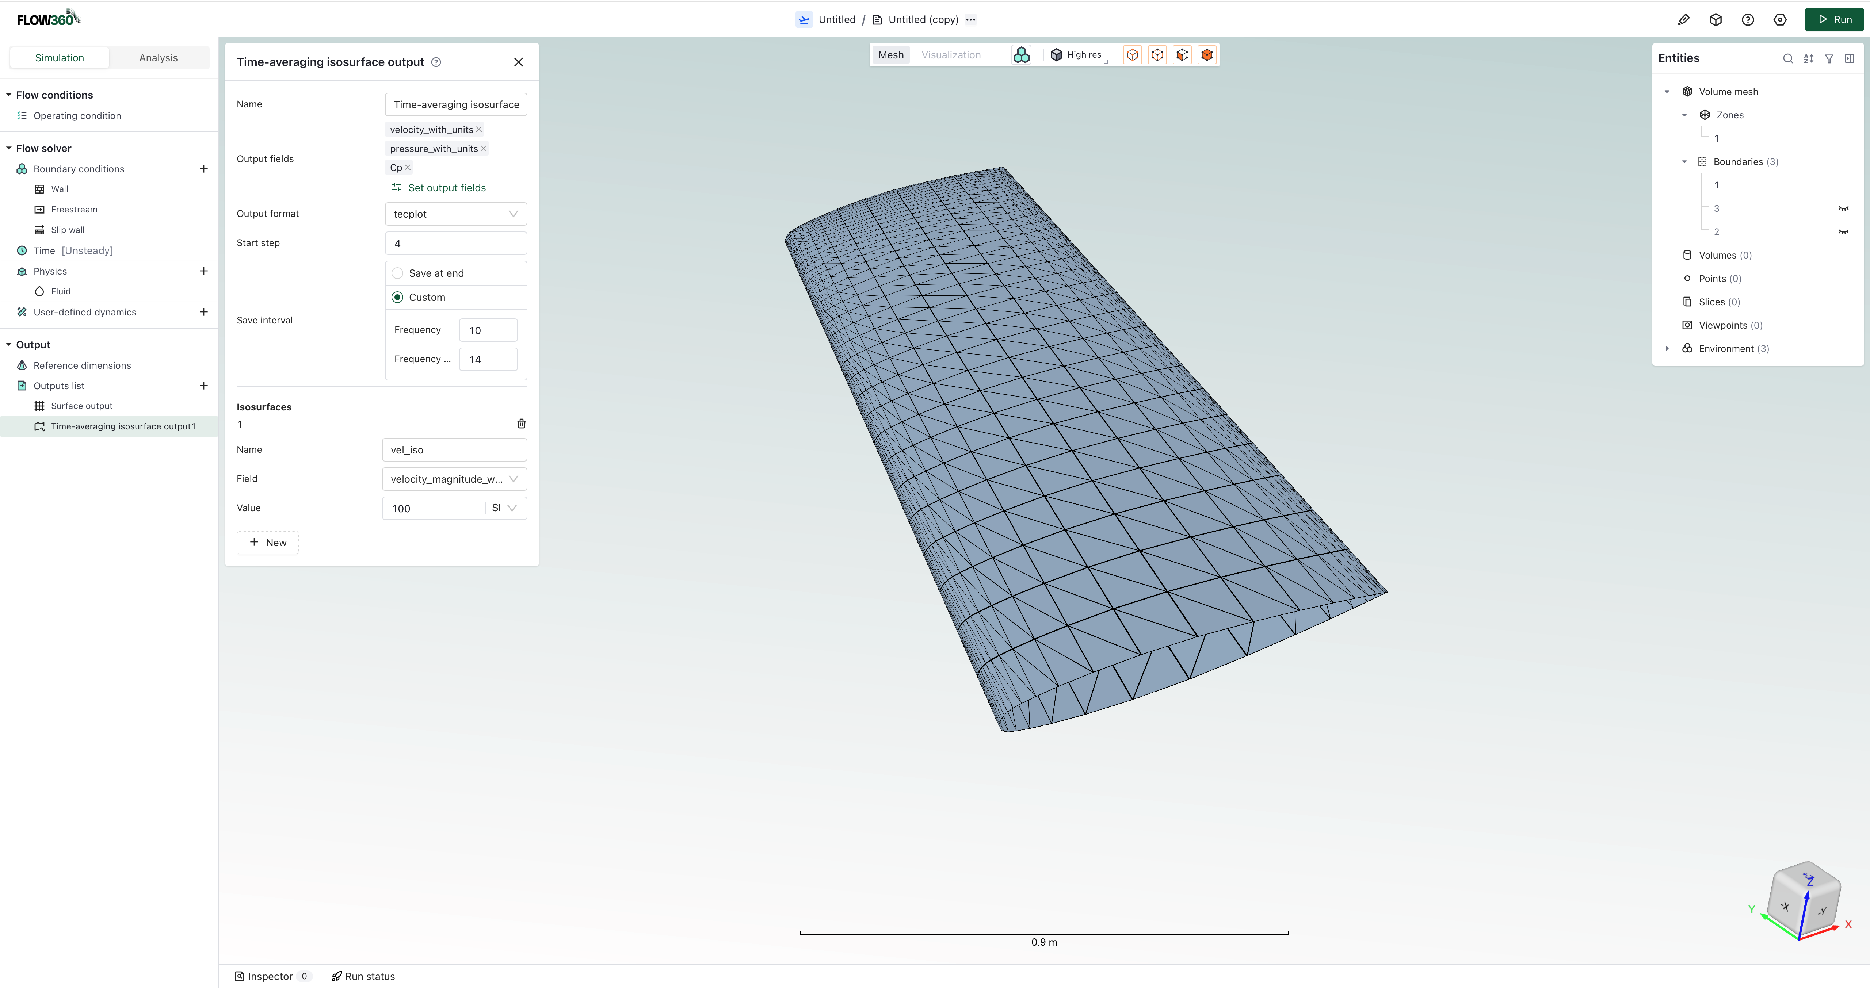Screen dimensions: 1870x988
Task: Select the Save at end radio button
Action: click(x=398, y=273)
